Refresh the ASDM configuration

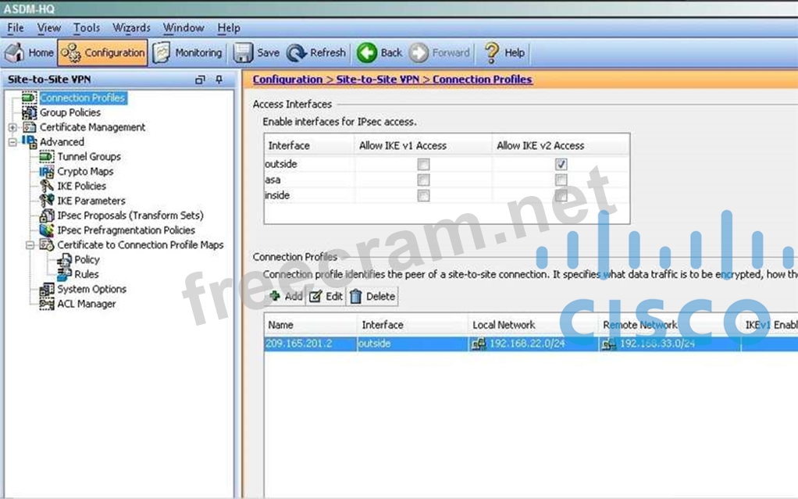[x=316, y=53]
